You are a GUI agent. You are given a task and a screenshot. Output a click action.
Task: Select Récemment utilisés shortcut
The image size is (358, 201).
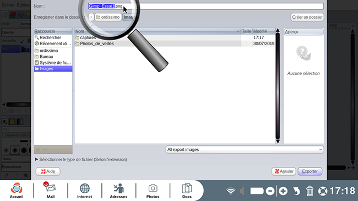point(53,44)
